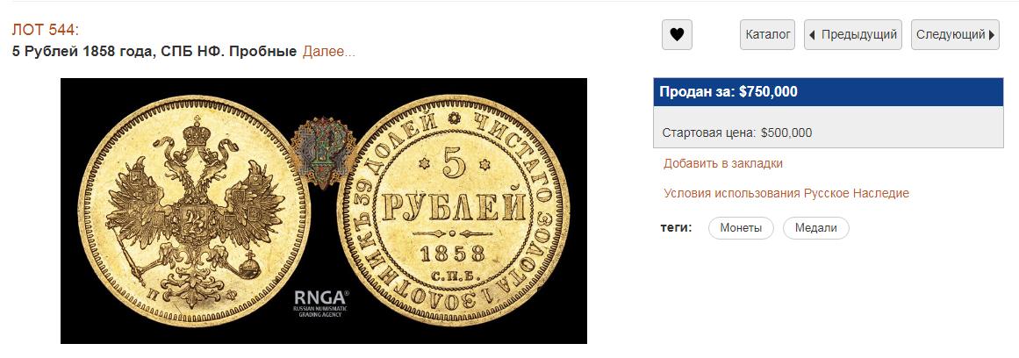1019x358 pixels.
Task: Go to next lot via Следующий
Action: click(955, 34)
